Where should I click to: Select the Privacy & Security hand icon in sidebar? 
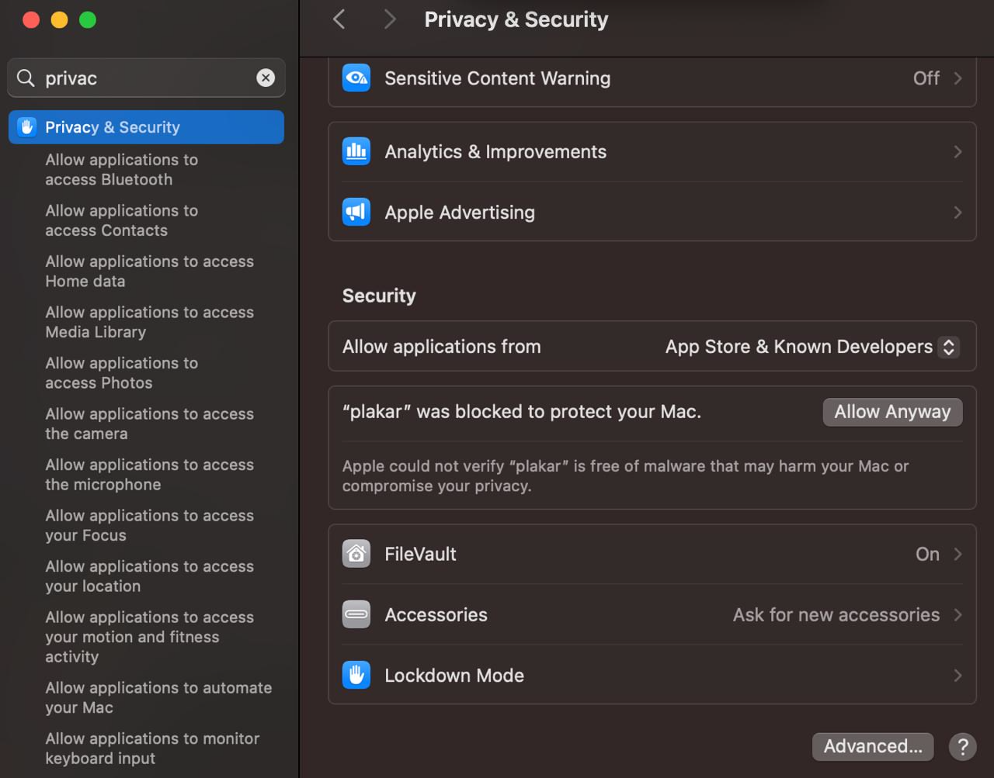click(27, 126)
